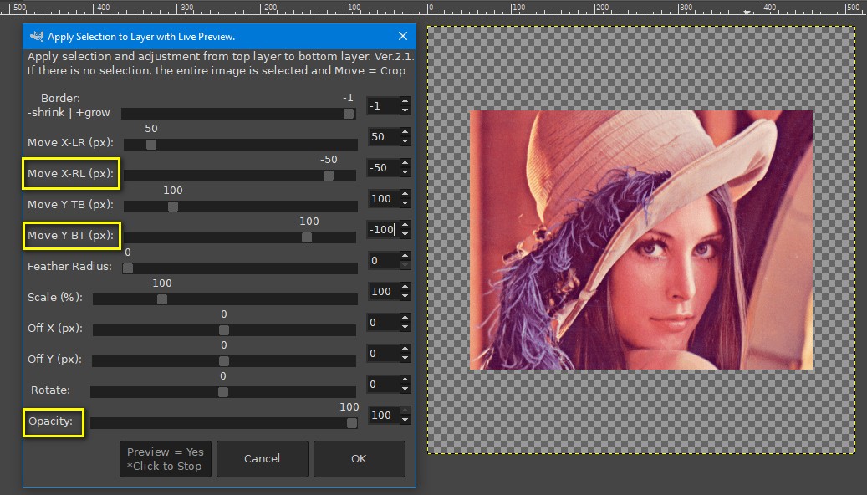Screen dimensions: 867x495
Task: Increase Move X-RL with up arrow
Action: [405, 163]
